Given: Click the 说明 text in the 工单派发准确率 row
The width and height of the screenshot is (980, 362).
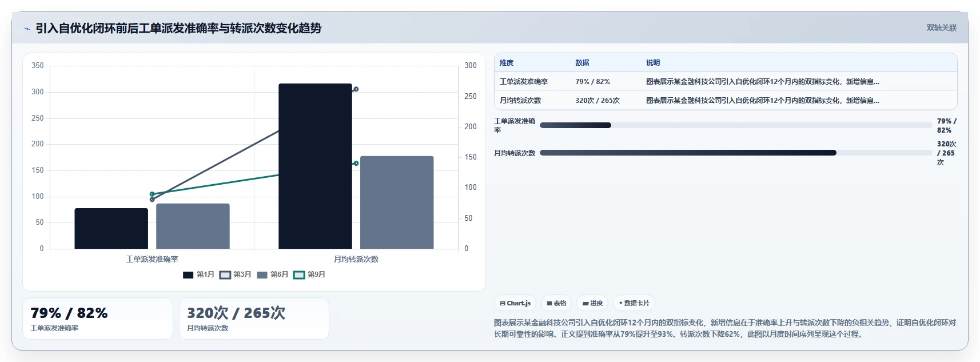Looking at the screenshot, I should pos(763,82).
